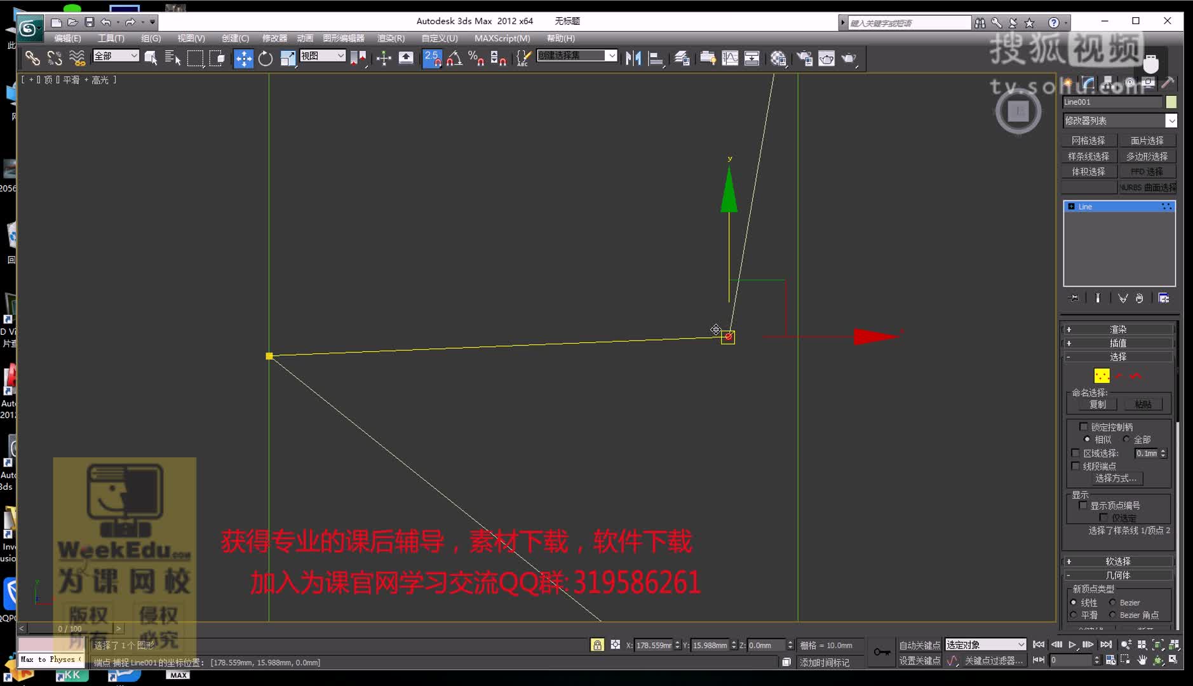Activate the Select and Move tool

(243, 58)
